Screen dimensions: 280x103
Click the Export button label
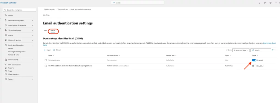click(x=49, y=50)
